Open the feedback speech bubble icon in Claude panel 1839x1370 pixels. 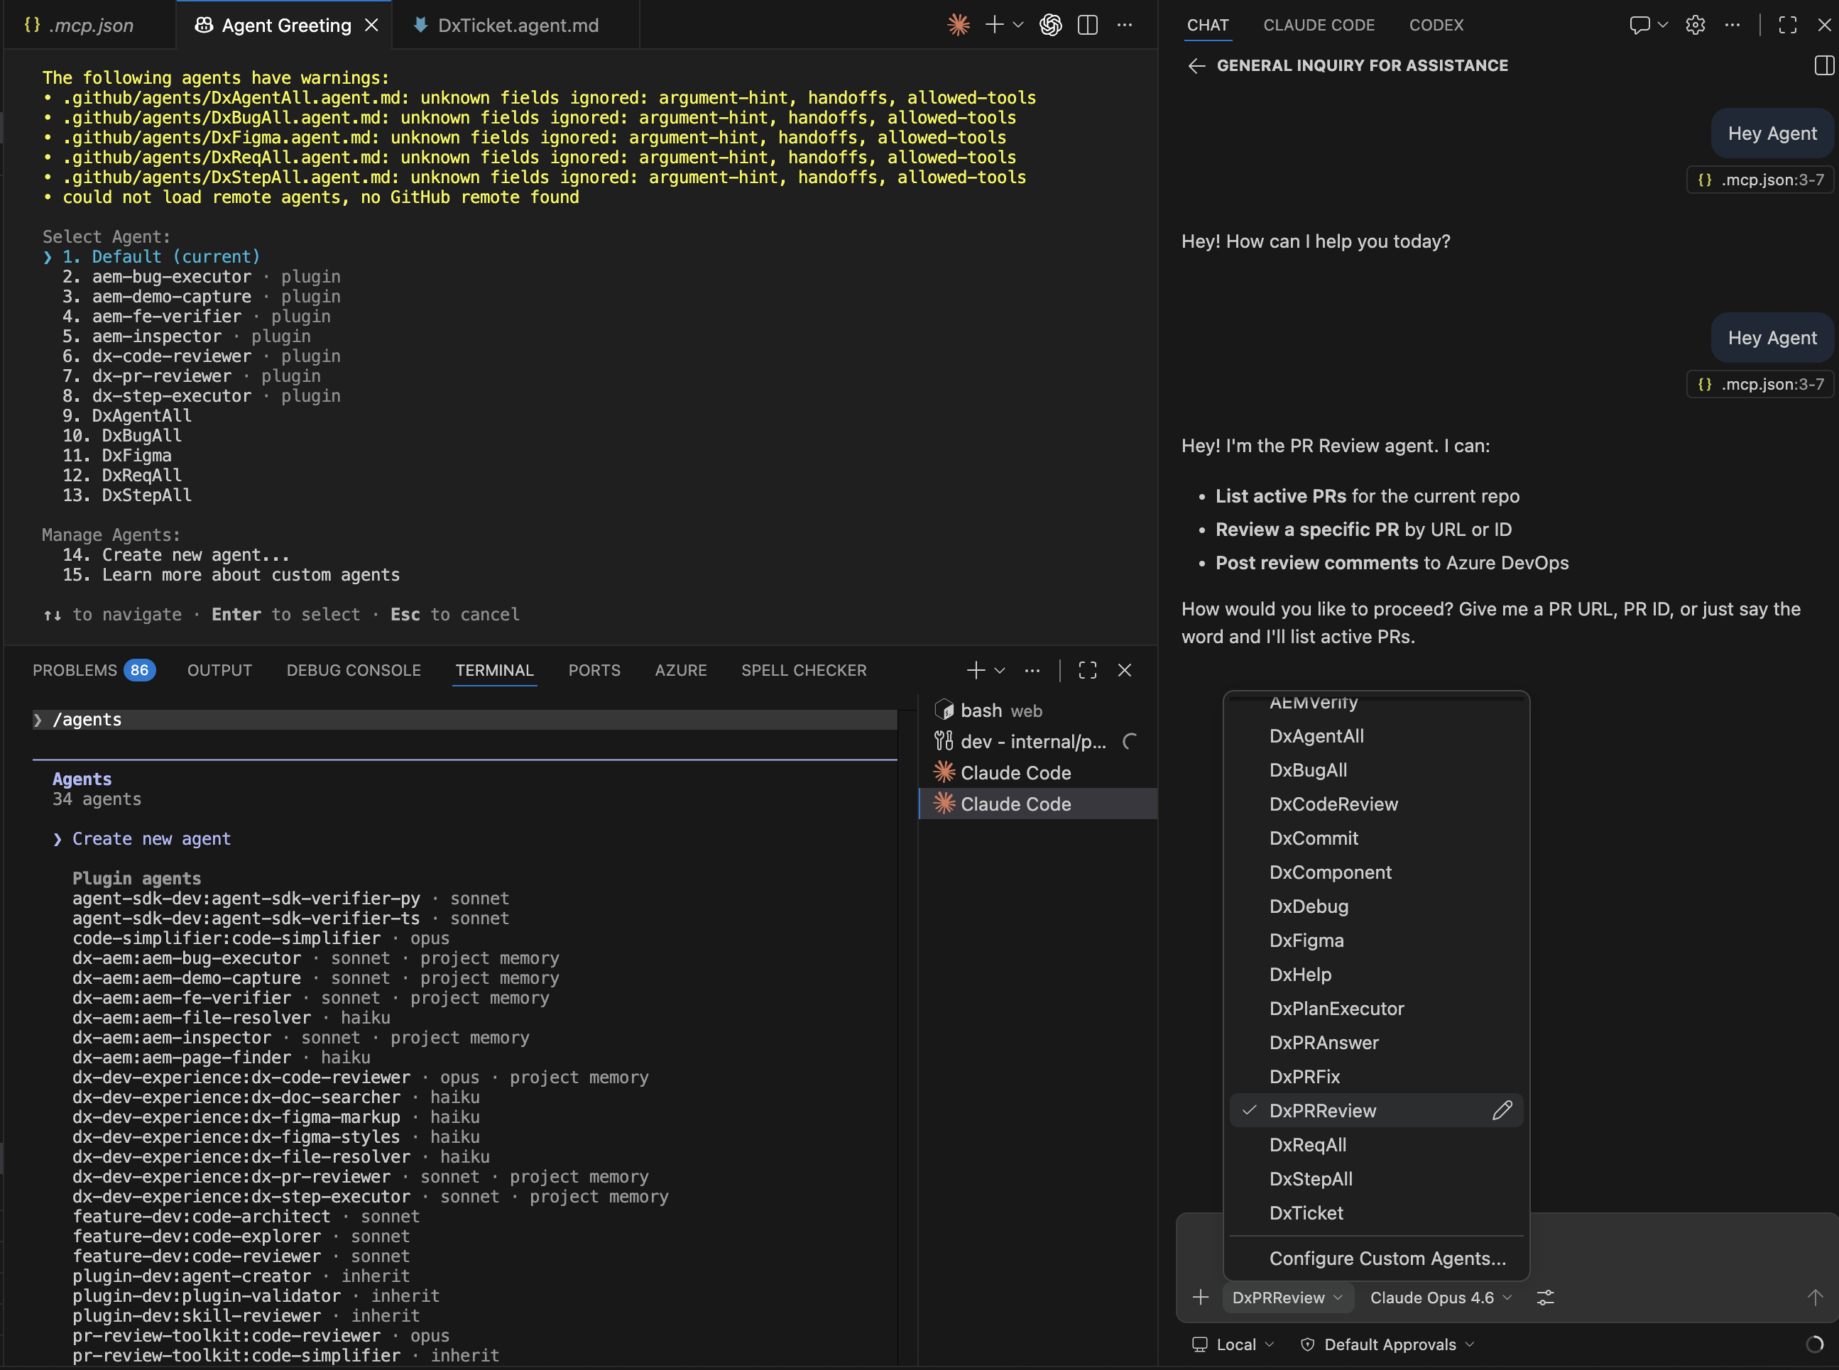pyautogui.click(x=1640, y=25)
